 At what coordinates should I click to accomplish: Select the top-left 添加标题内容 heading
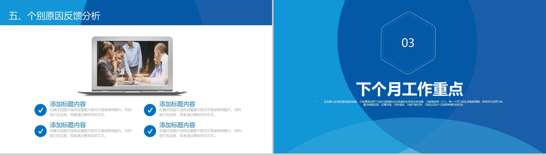[68, 104]
